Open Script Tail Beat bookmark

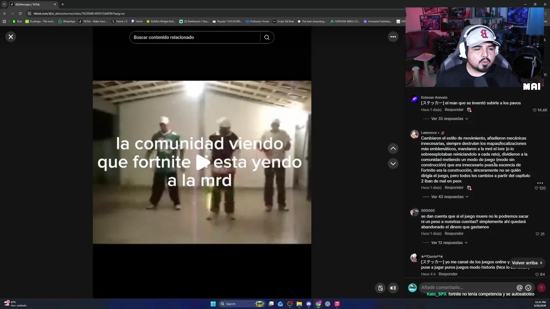(283, 21)
